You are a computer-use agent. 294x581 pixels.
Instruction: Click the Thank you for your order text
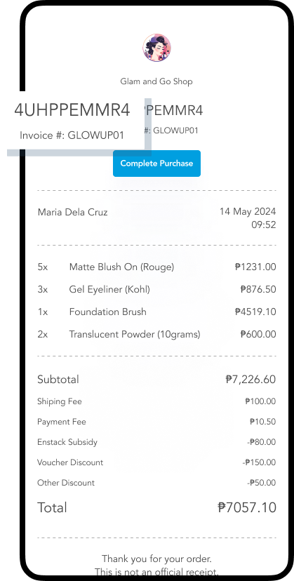157,559
